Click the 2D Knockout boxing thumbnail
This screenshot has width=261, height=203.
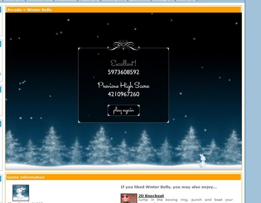pyautogui.click(x=129, y=198)
